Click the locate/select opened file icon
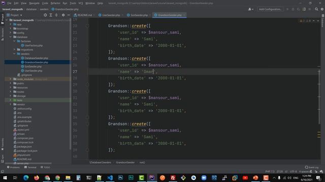Viewport: 325px width, 182px height. 45,15
